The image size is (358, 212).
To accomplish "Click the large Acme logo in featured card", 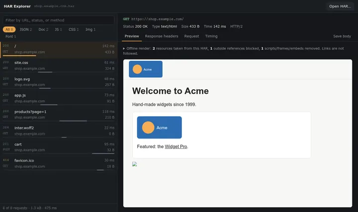I will pyautogui.click(x=160, y=128).
